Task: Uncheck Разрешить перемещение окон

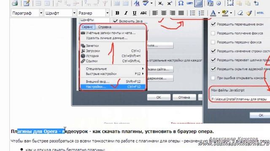Action: point(213,24)
